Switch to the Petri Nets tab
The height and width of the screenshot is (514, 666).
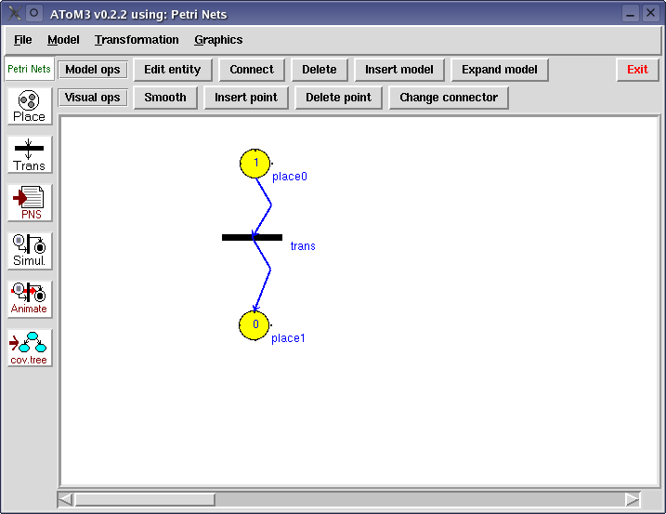pyautogui.click(x=29, y=69)
